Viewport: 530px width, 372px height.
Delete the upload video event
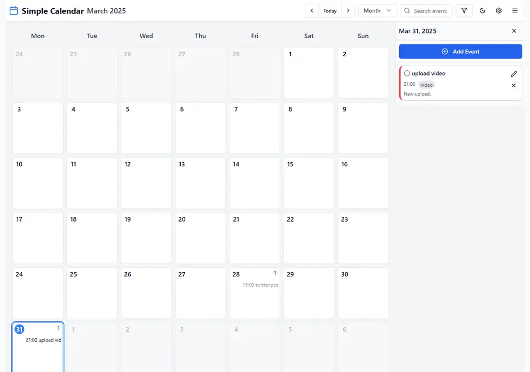pos(513,85)
